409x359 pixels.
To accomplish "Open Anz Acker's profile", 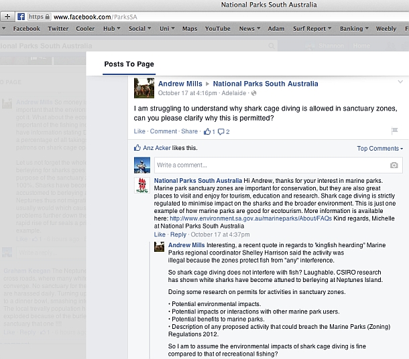I will (156, 148).
